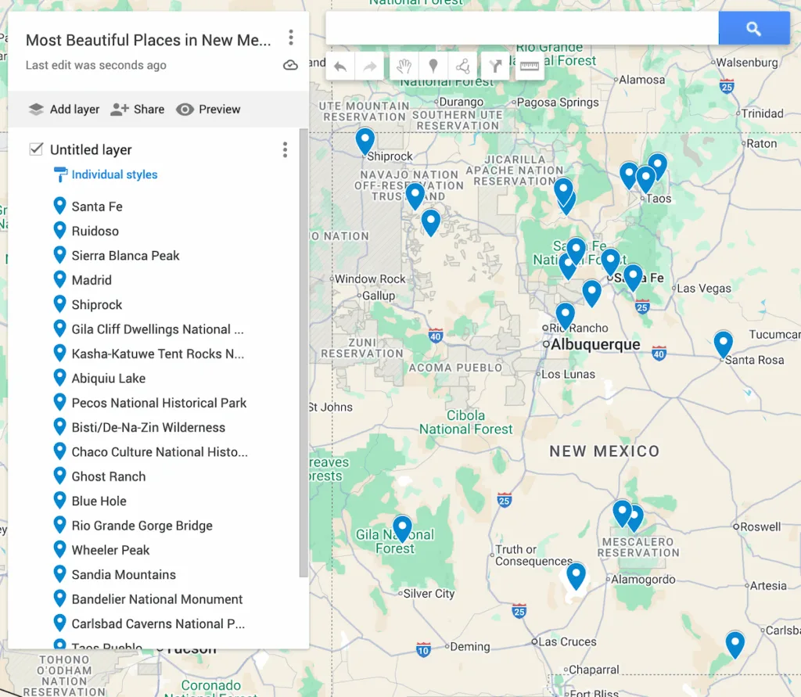
Task: Click the Interstate 40 shield near Acoma
Action: (x=435, y=336)
